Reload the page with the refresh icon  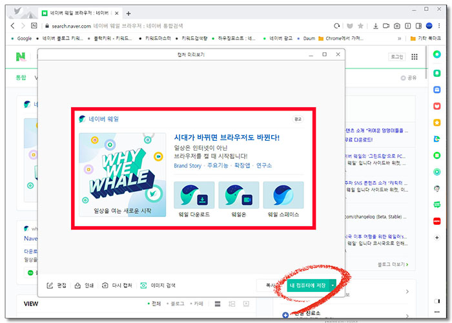tap(336, 26)
